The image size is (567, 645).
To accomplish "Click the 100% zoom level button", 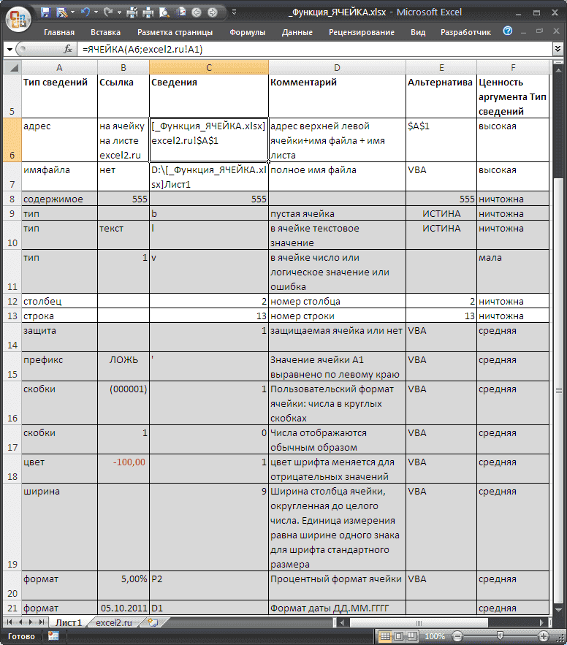I will pyautogui.click(x=435, y=636).
